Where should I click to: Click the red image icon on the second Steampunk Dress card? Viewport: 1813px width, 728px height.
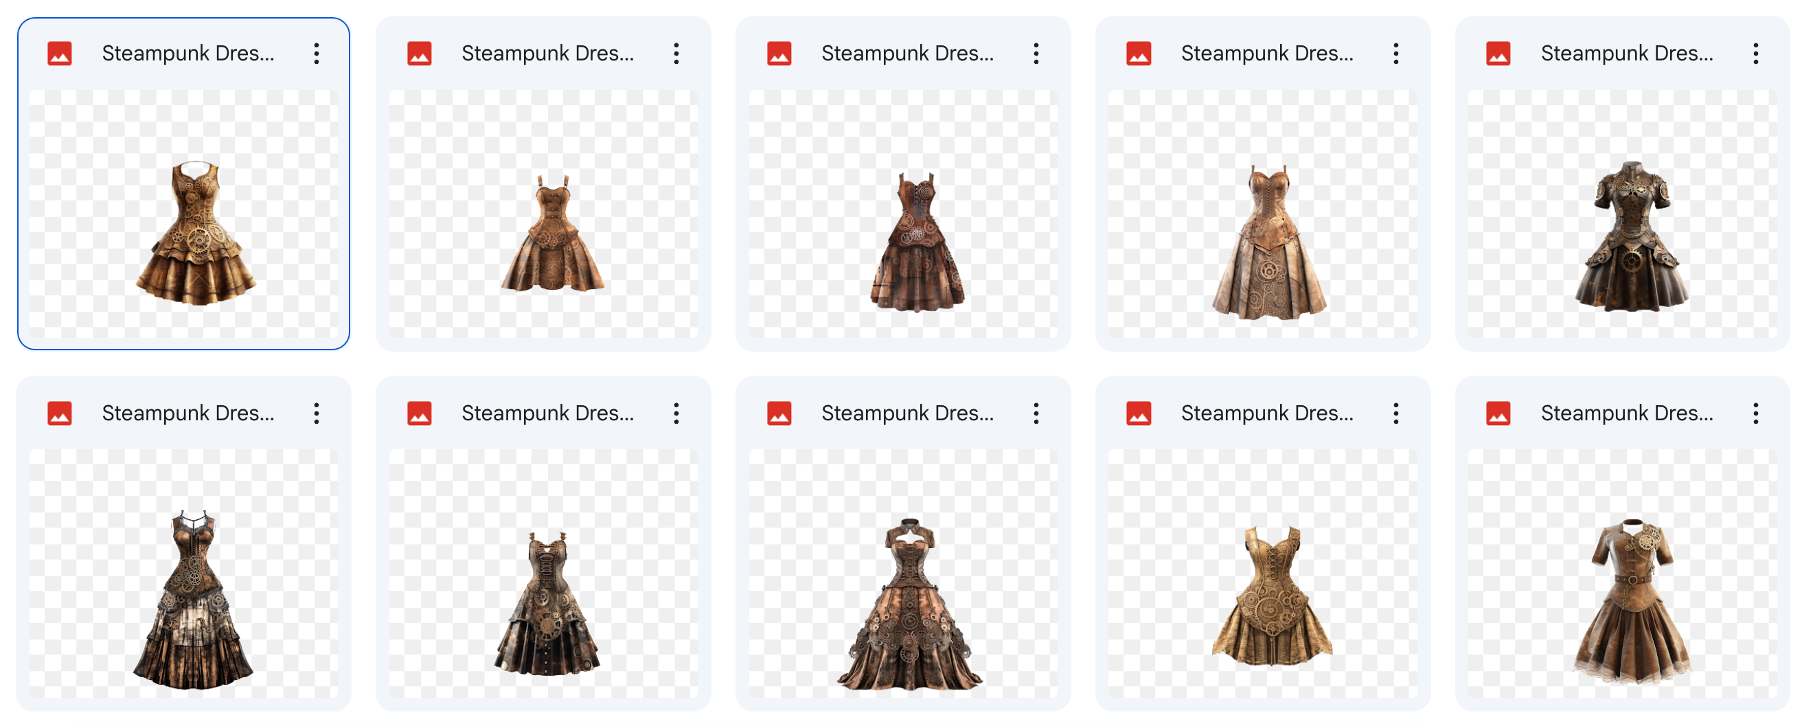(x=420, y=53)
